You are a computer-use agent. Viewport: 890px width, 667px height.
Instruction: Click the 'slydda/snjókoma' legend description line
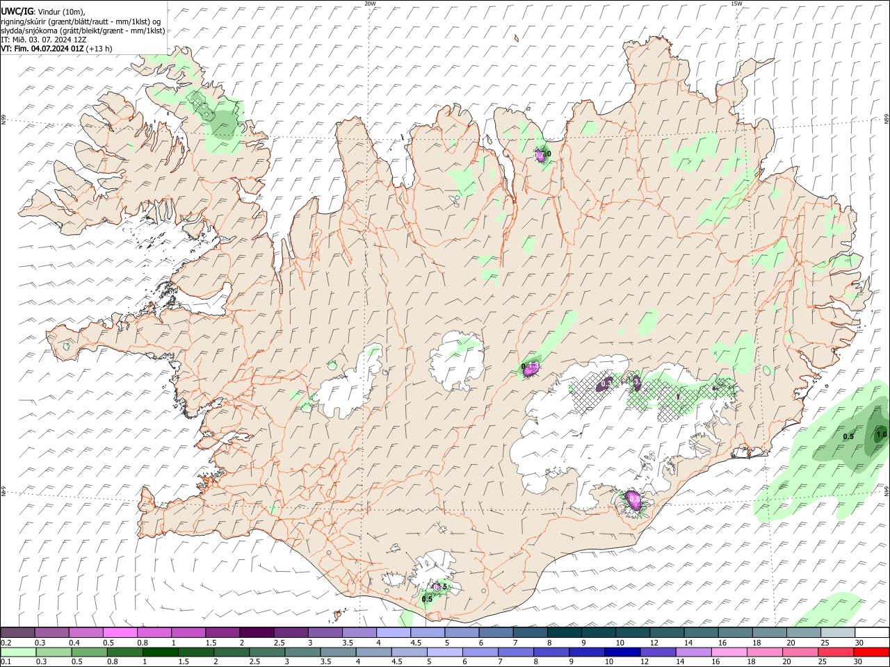83,31
